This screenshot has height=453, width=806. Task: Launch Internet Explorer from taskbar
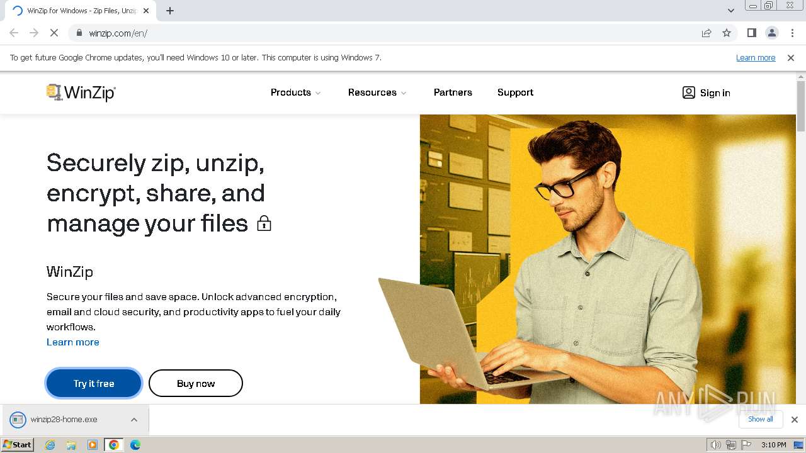(50, 445)
